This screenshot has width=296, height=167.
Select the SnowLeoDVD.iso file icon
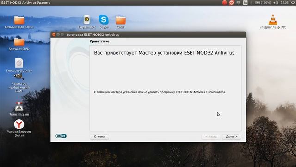tap(19, 63)
